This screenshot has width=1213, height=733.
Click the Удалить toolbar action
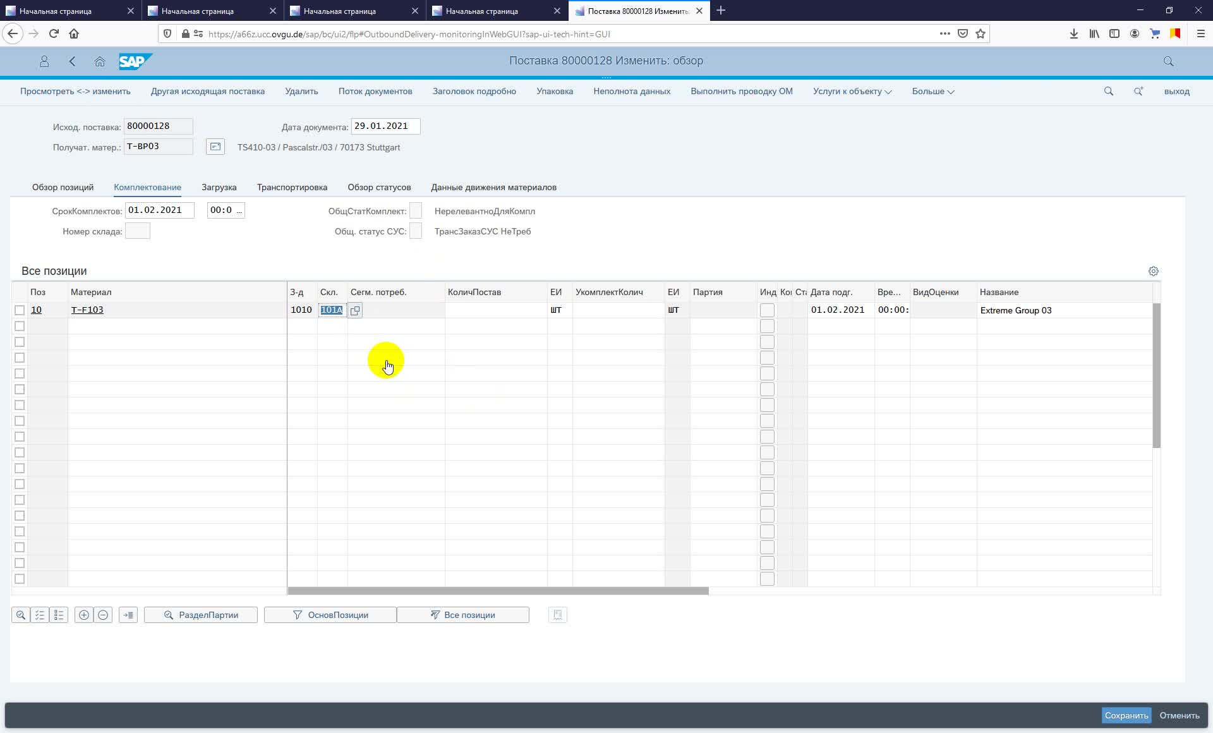[301, 92]
